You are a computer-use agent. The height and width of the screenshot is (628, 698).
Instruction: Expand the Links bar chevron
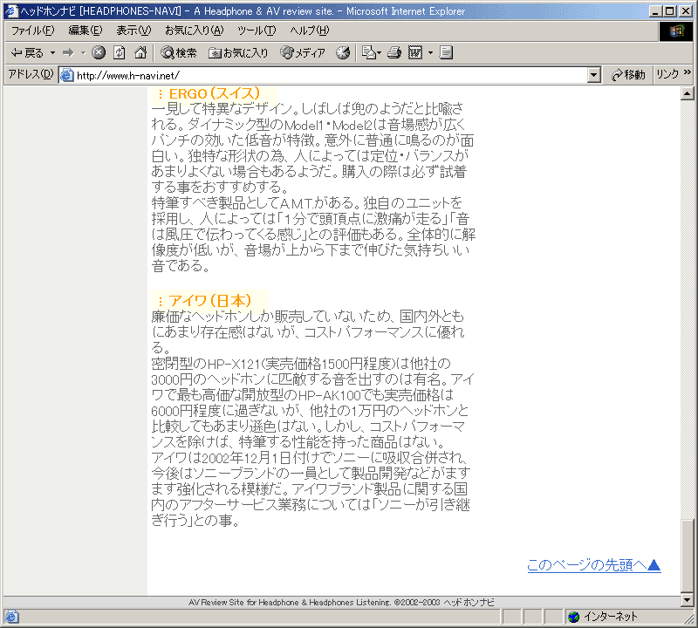688,72
